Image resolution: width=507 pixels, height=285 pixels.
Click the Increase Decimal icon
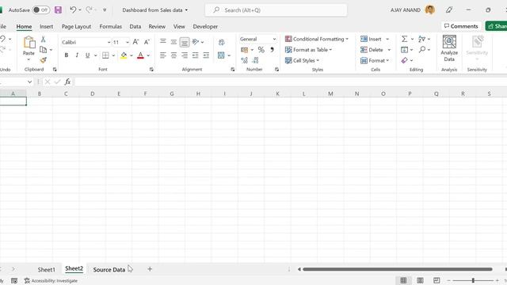point(245,60)
